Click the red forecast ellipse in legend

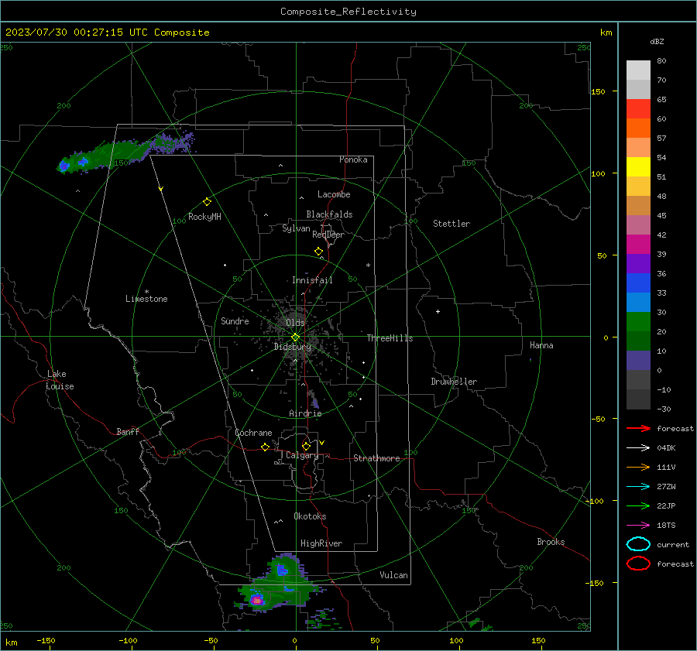coord(638,564)
